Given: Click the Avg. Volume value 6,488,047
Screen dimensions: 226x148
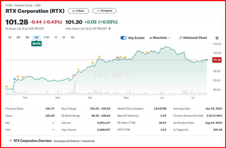Looking at the screenshot, I should 104,130.
